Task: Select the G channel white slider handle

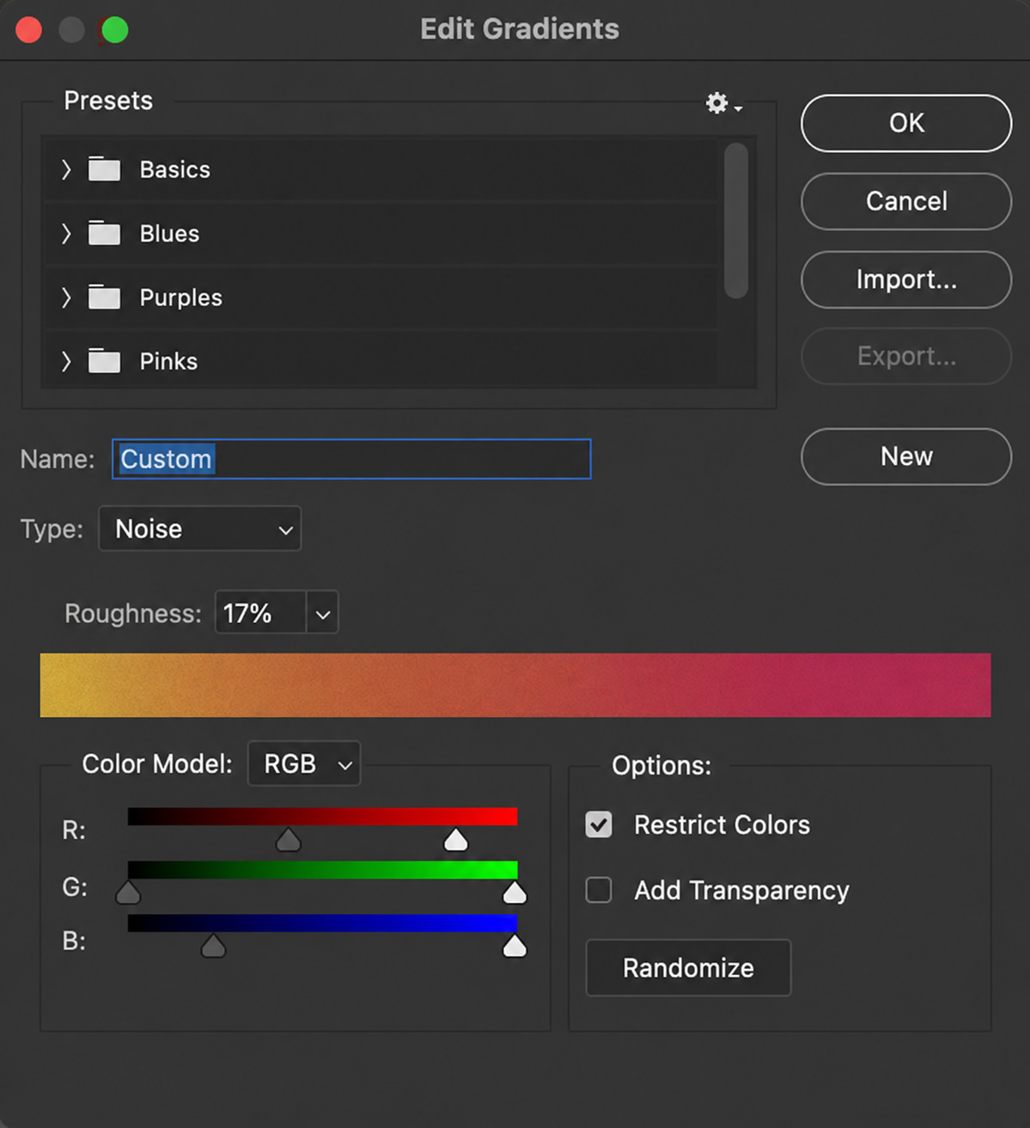Action: pos(515,893)
